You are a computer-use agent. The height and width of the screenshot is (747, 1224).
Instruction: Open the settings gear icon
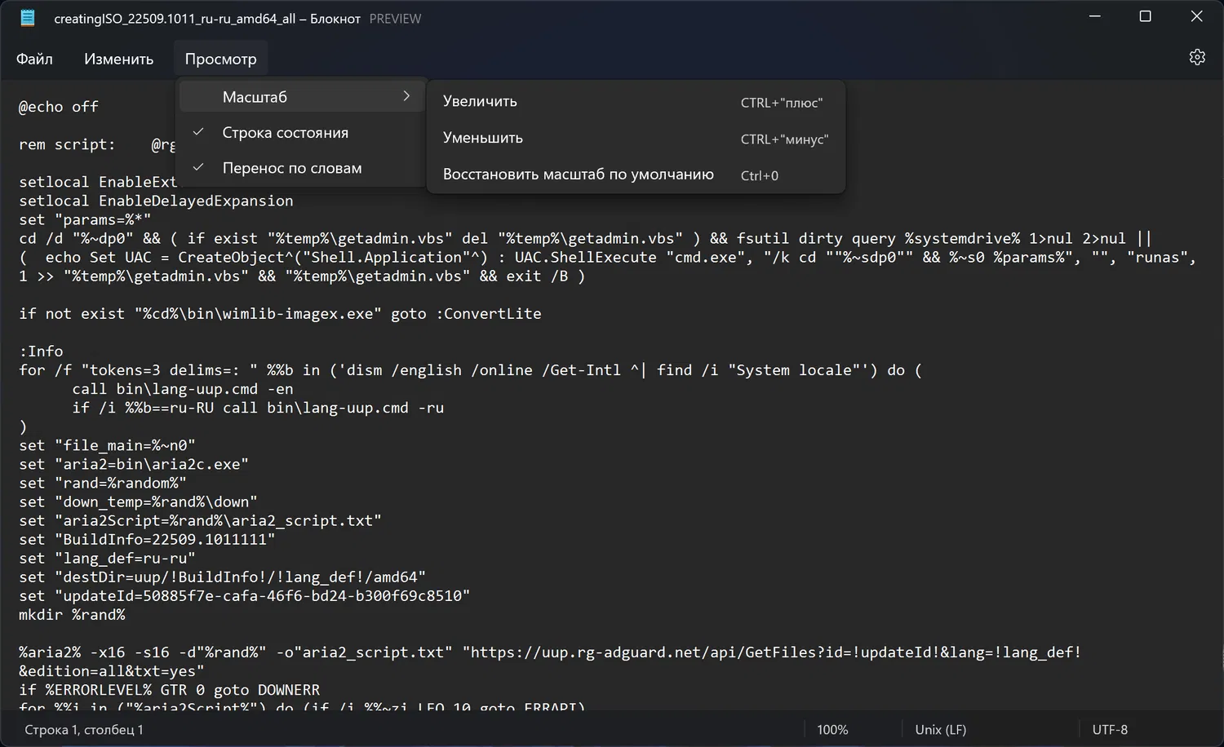tap(1196, 57)
